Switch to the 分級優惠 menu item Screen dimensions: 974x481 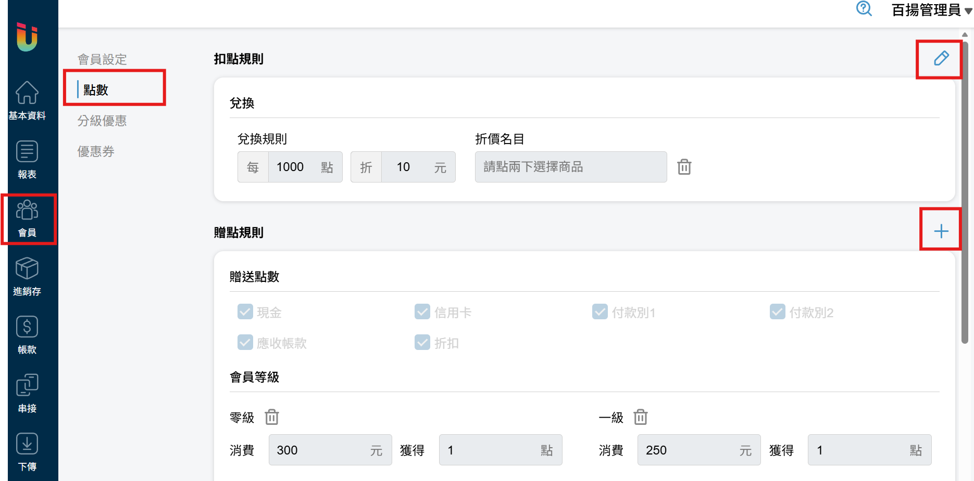pos(102,121)
